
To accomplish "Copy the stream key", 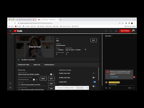I will click(x=51, y=79).
